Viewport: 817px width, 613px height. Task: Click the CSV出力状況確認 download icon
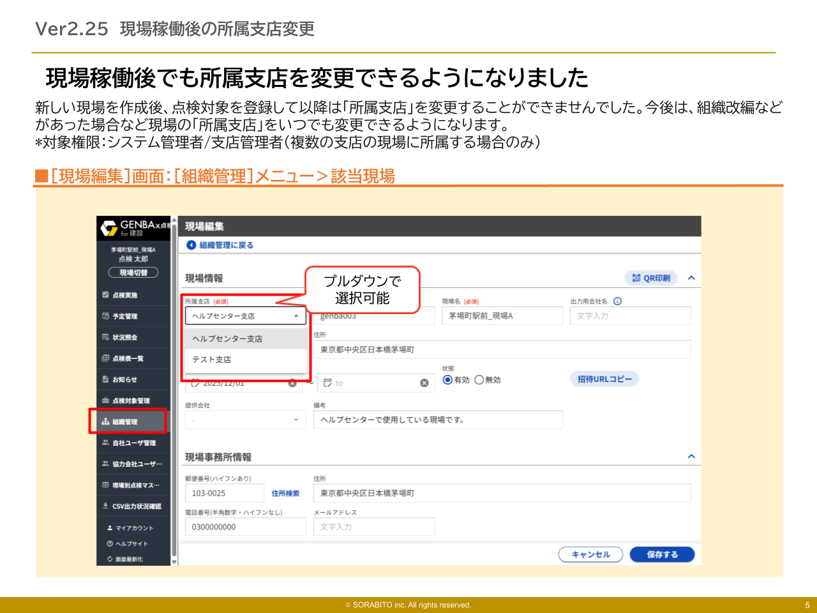pos(106,506)
